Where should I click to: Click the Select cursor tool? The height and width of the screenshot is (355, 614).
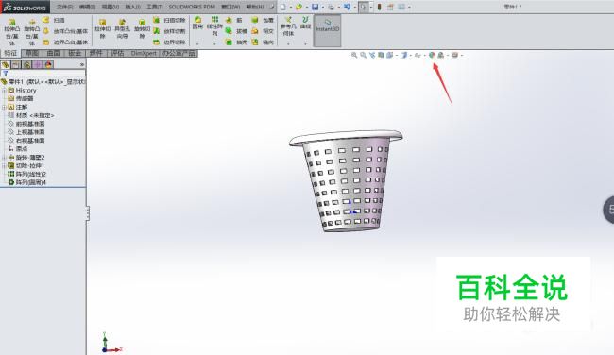pyautogui.click(x=364, y=7)
